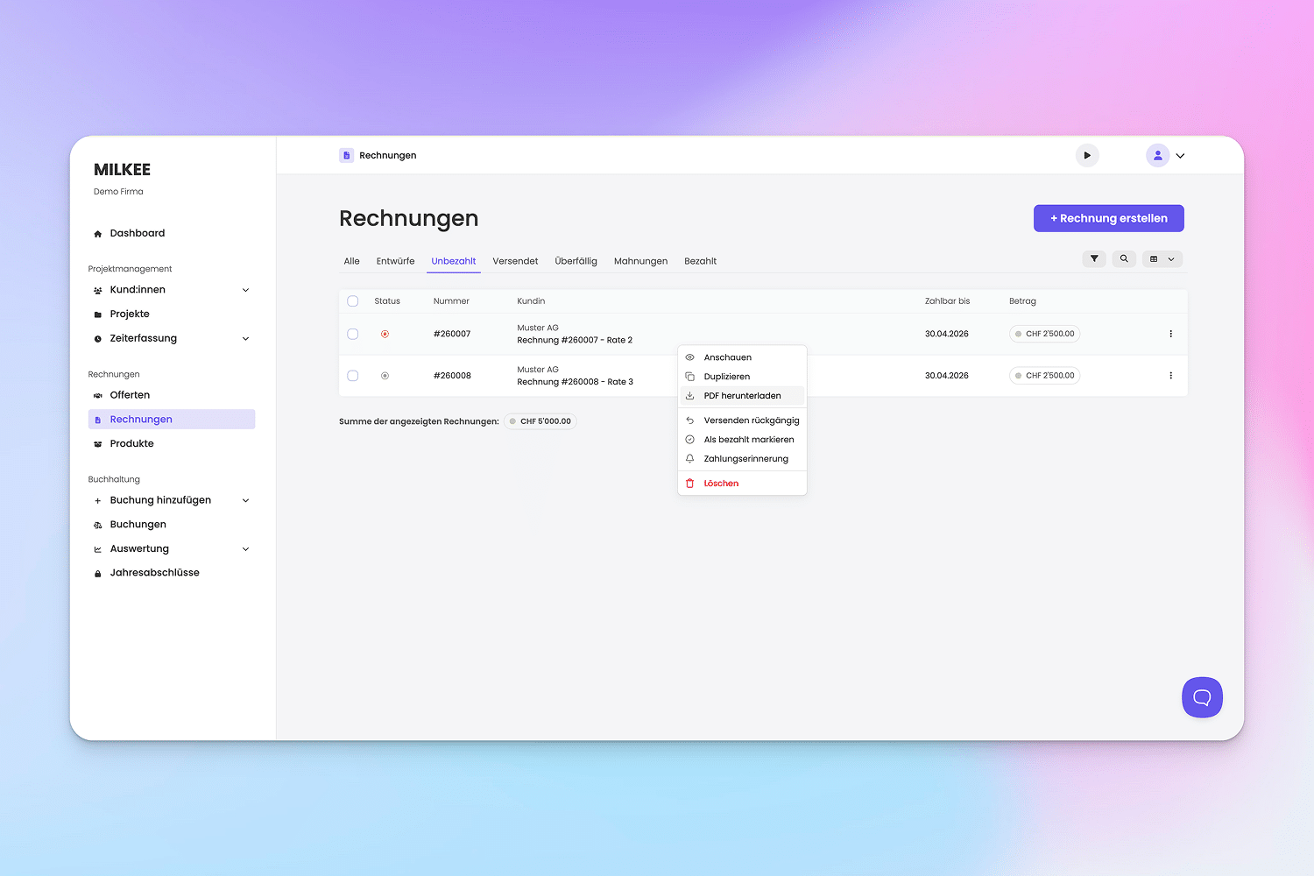Expand the Kund:innen sidebar section
The image size is (1314, 876).
tap(245, 290)
